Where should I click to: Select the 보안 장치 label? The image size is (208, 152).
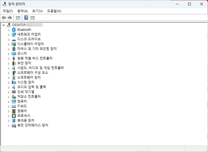(24, 63)
